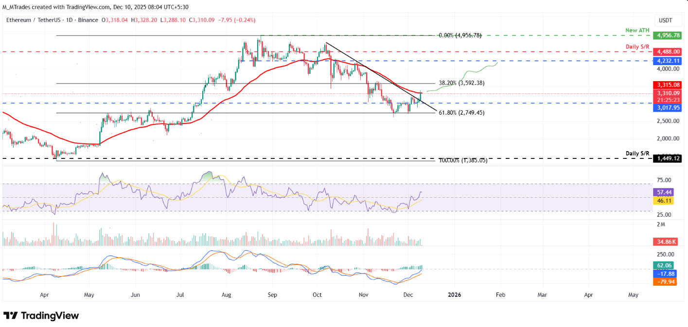The width and height of the screenshot is (688, 327).
Task: Select the Ethereum / TetherUS symbol name
Action: tap(34, 20)
